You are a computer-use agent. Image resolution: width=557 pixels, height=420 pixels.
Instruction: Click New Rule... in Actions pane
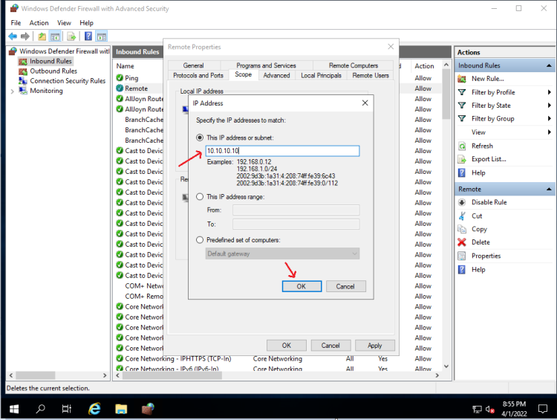click(487, 79)
